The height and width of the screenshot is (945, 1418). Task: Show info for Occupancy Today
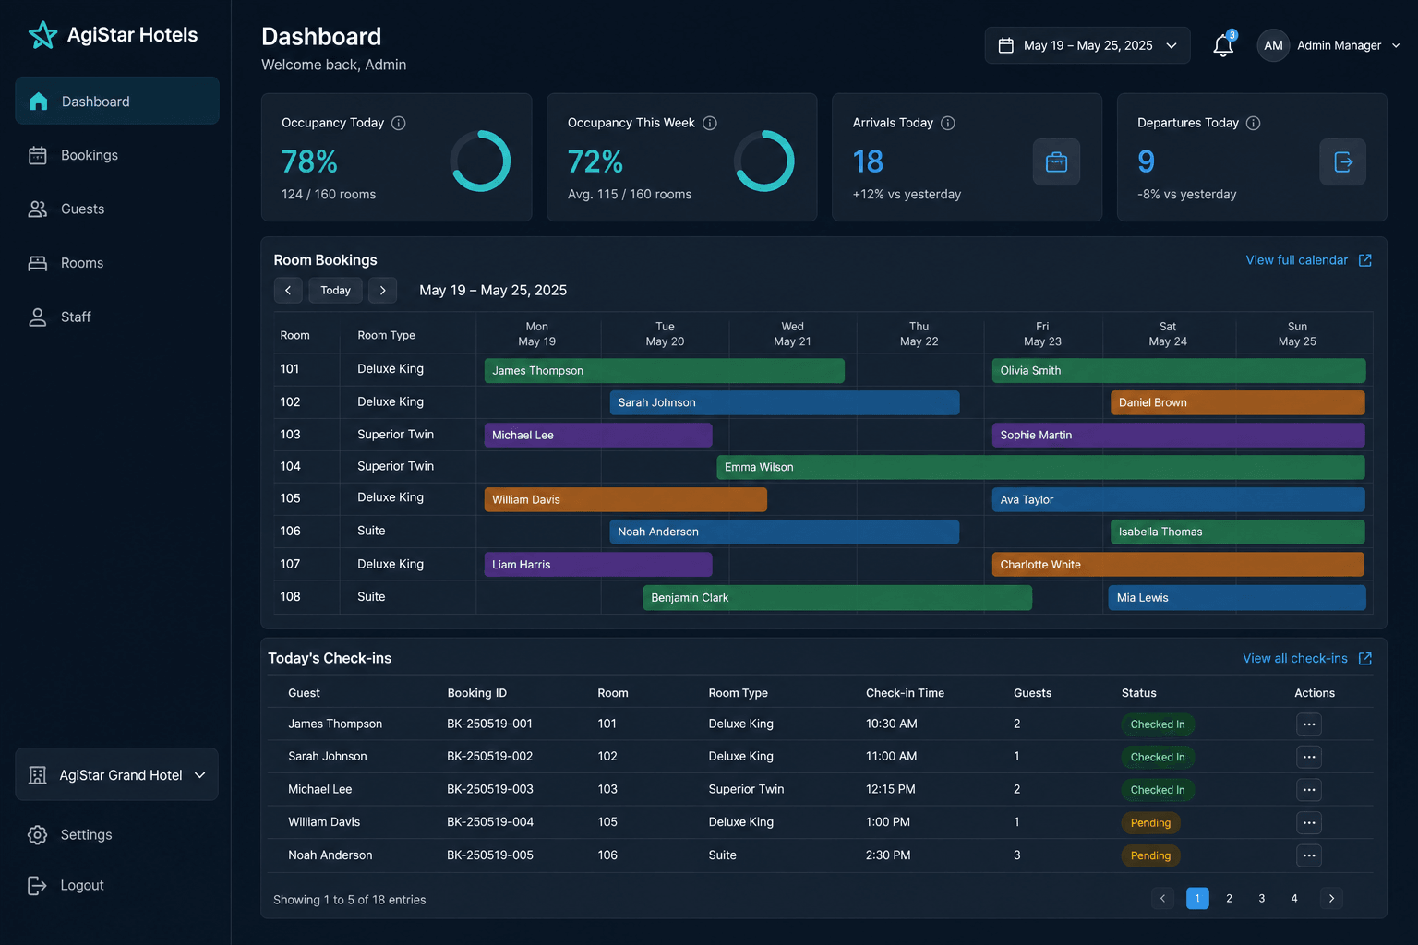click(399, 123)
